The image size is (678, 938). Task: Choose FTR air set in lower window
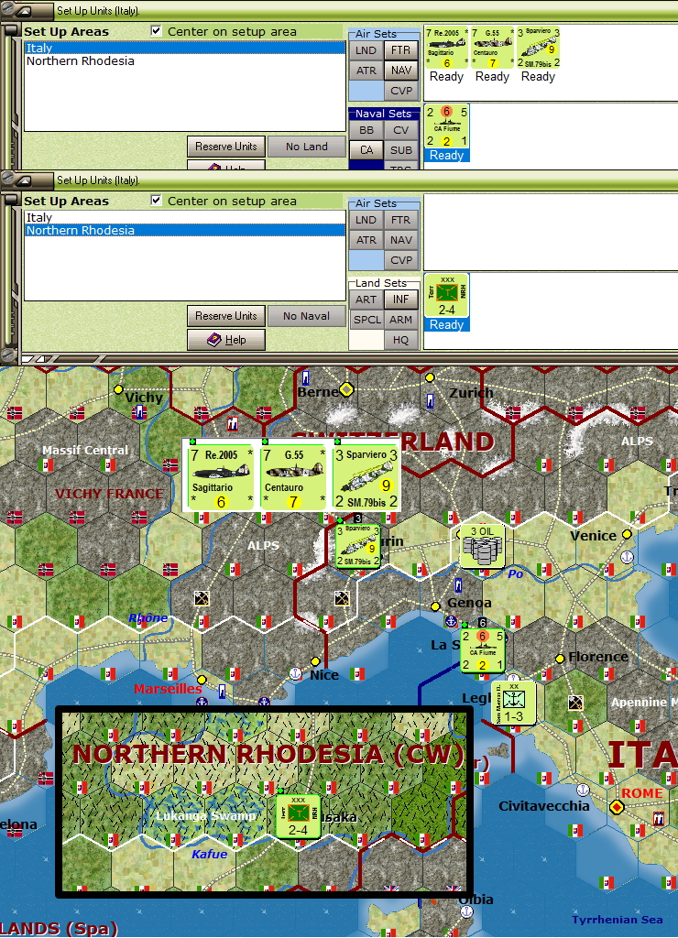coord(401,220)
